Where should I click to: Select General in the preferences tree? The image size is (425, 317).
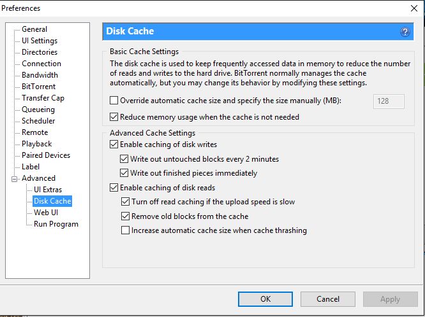(34, 29)
